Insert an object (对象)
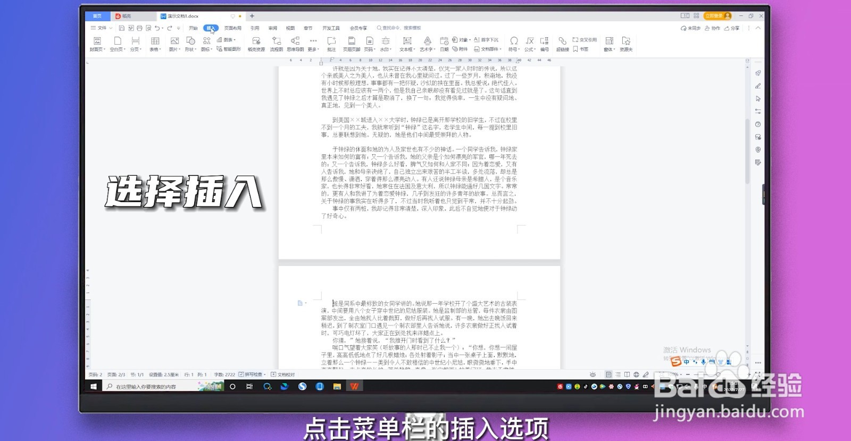The height and width of the screenshot is (441, 851). [x=461, y=40]
